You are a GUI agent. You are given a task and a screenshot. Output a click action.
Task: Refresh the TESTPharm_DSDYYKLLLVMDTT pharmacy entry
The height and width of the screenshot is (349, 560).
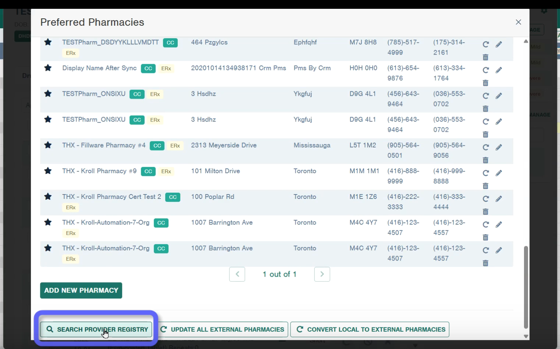485,44
